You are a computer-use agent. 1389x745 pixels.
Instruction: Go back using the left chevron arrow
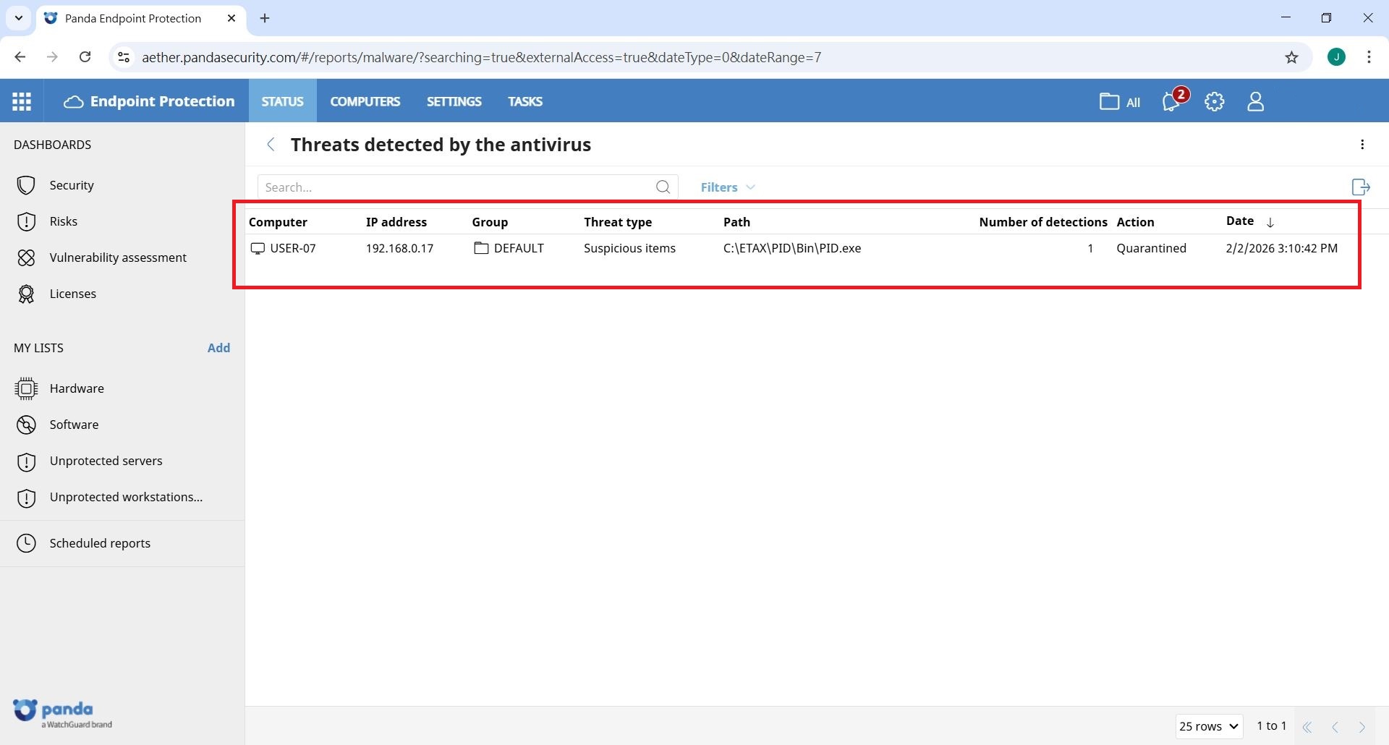click(271, 145)
